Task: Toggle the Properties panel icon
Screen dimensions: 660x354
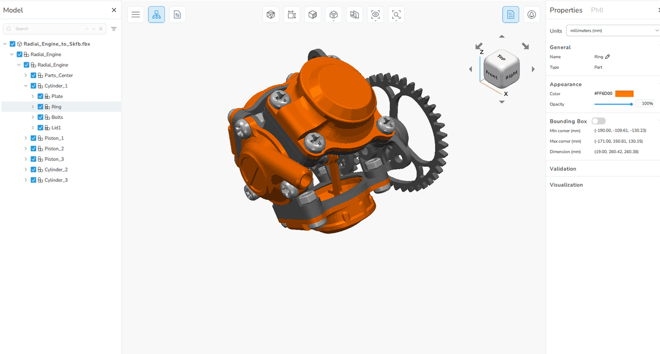Action: point(510,14)
